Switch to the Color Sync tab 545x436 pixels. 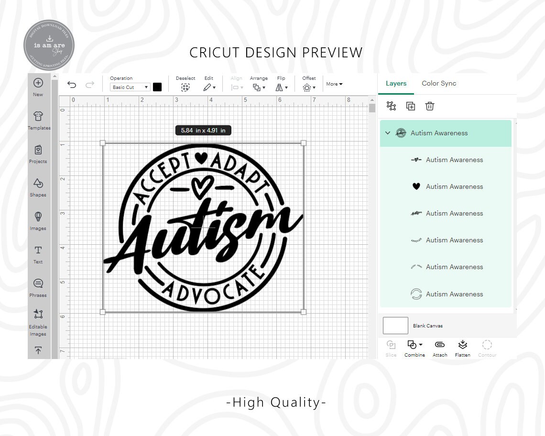(439, 84)
